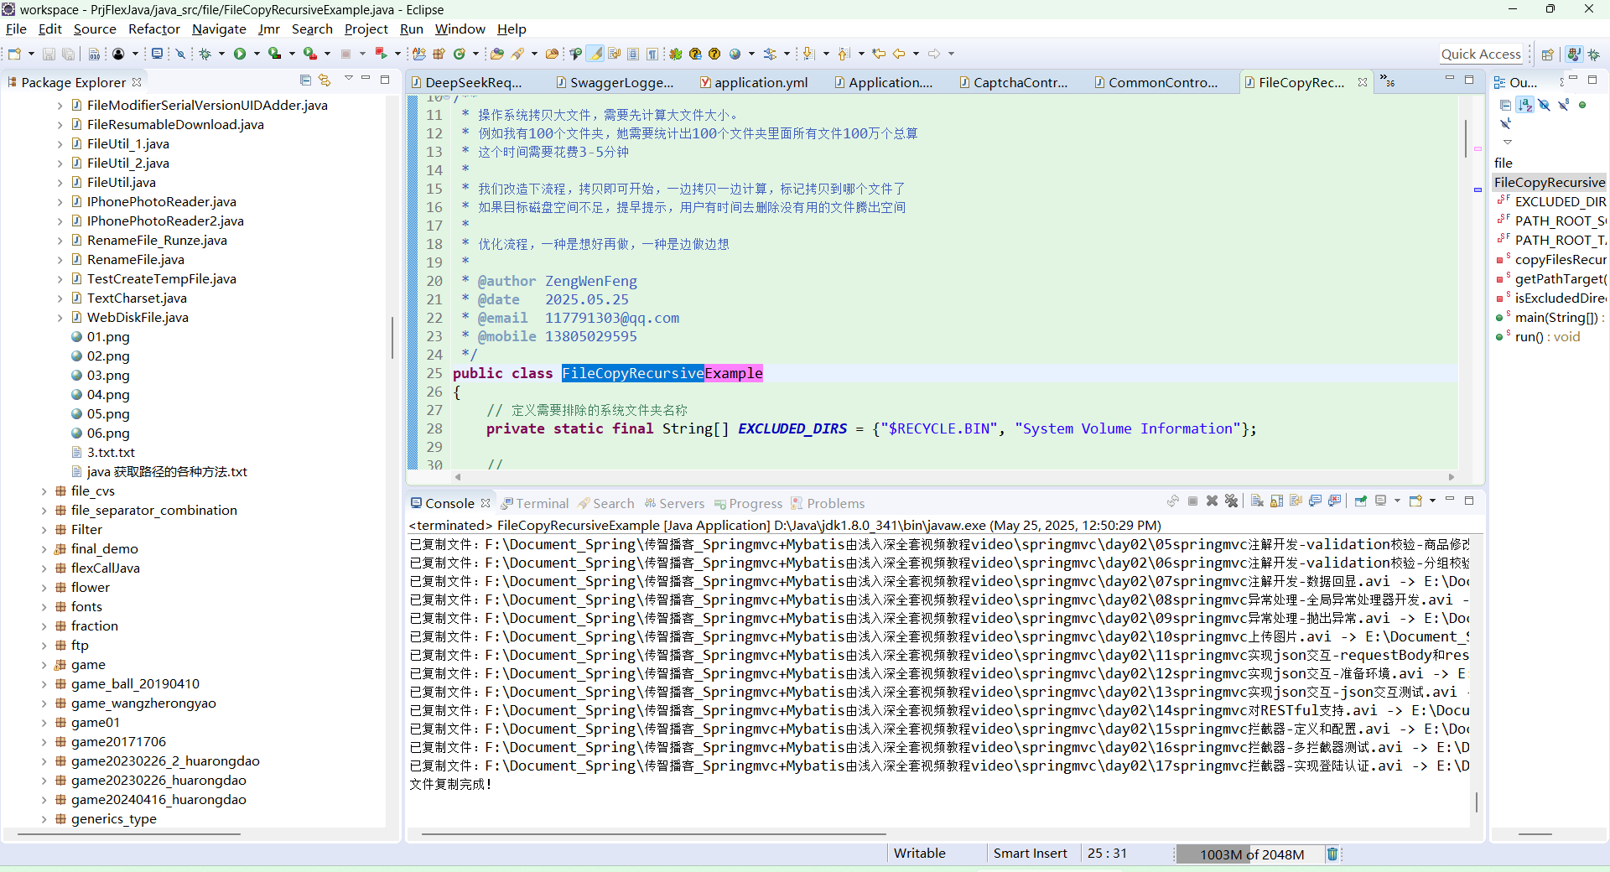The width and height of the screenshot is (1610, 872).
Task: Click the Open Type icon
Action: [x=497, y=54]
